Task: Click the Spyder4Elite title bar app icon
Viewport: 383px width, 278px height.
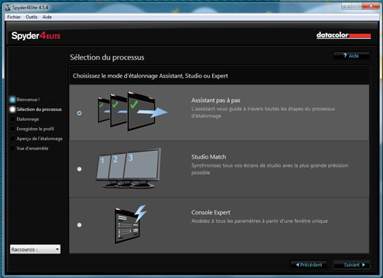Action: click(x=8, y=8)
